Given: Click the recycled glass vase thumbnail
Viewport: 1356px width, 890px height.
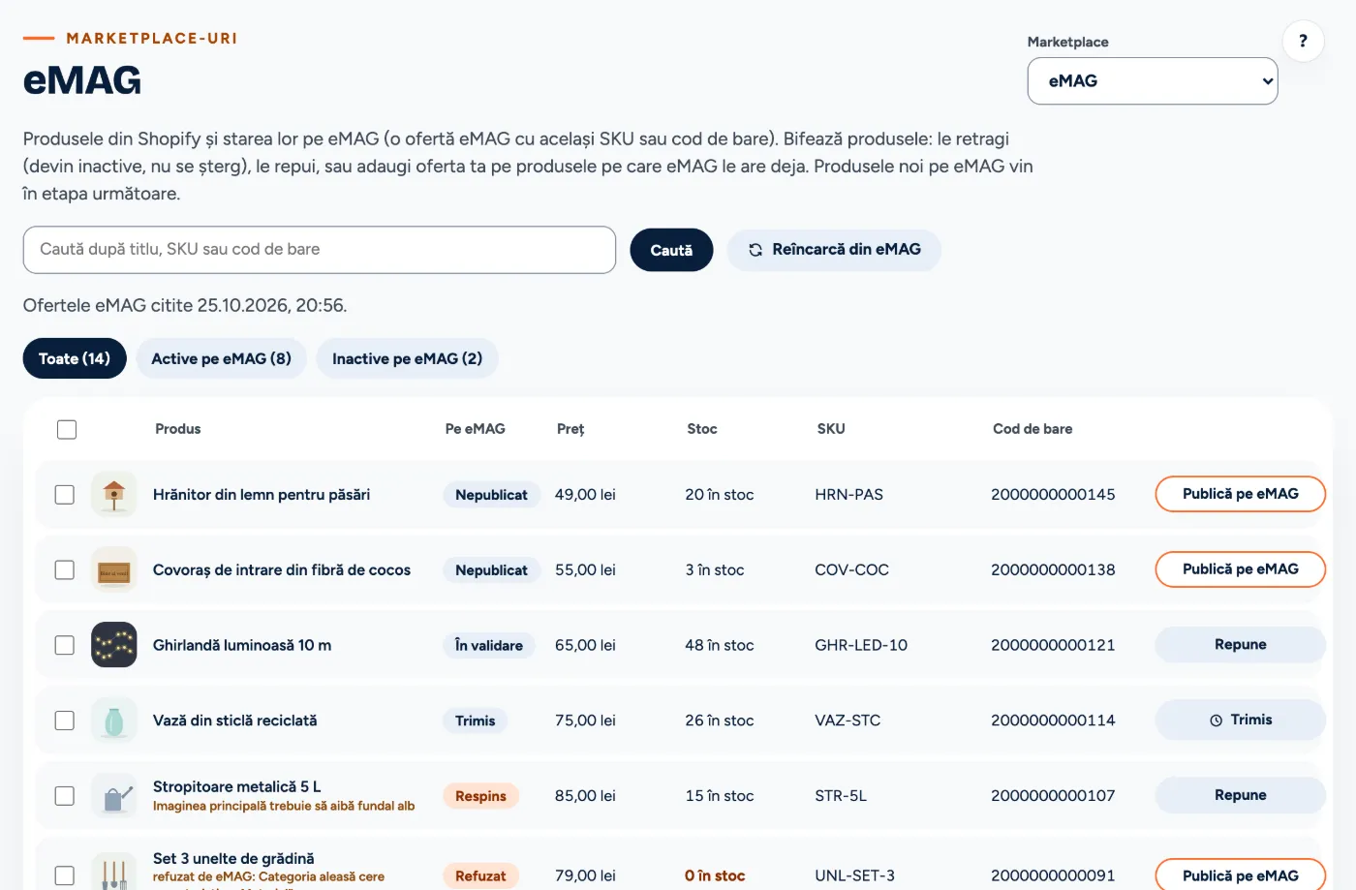Looking at the screenshot, I should (x=114, y=721).
